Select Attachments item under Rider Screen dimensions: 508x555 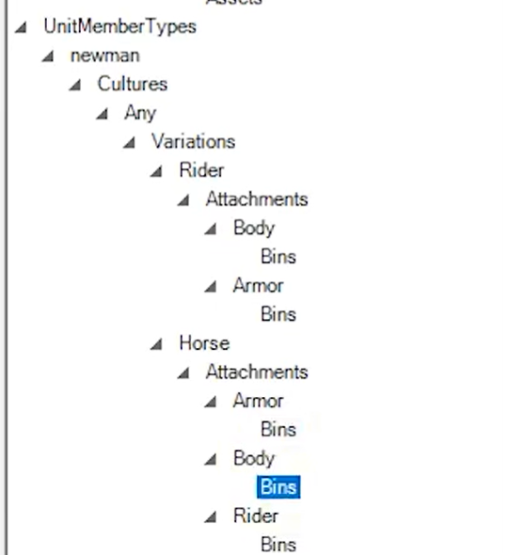[x=257, y=198]
